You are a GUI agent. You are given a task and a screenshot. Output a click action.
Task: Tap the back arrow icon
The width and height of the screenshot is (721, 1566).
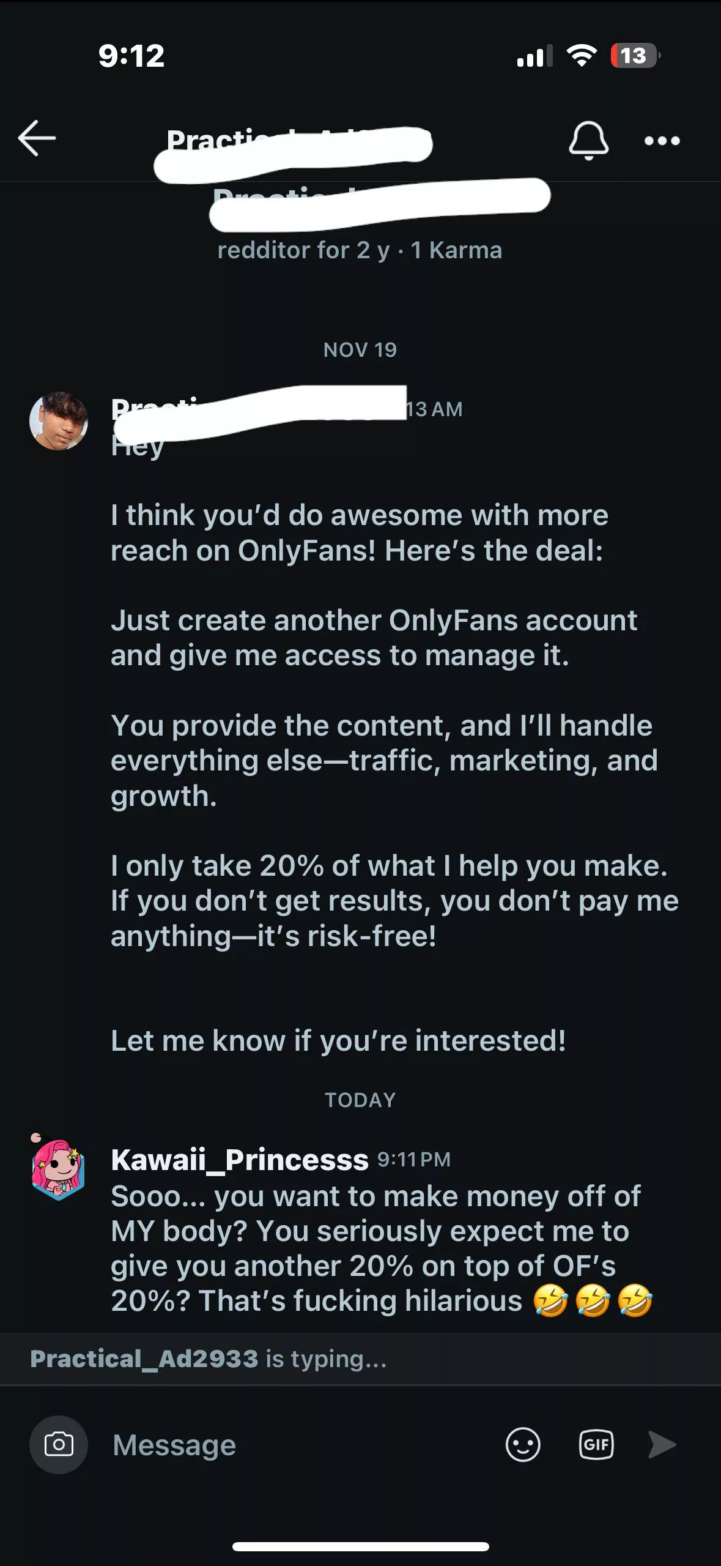(x=37, y=138)
